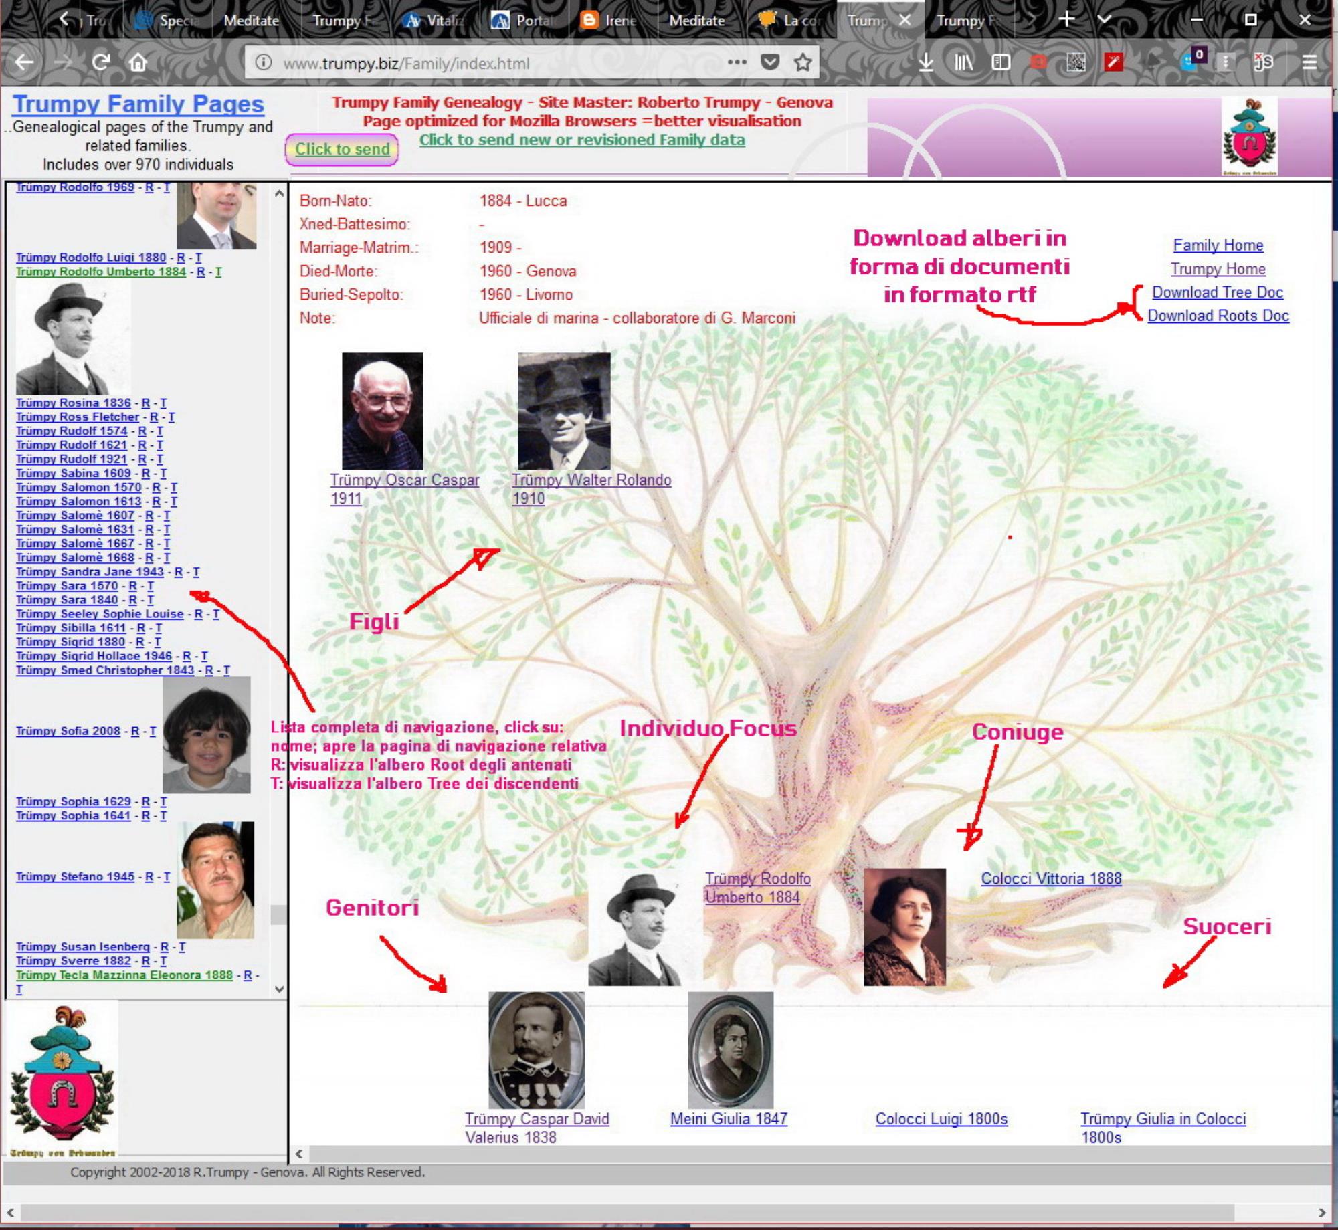1338x1230 pixels.
Task: Switch to the first Meditate tab
Action: pyautogui.click(x=251, y=20)
